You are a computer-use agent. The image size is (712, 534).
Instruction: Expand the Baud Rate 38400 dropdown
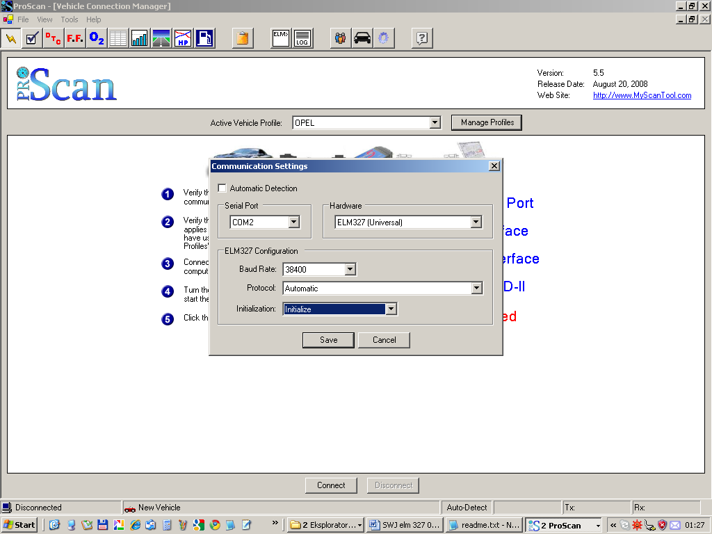point(350,269)
